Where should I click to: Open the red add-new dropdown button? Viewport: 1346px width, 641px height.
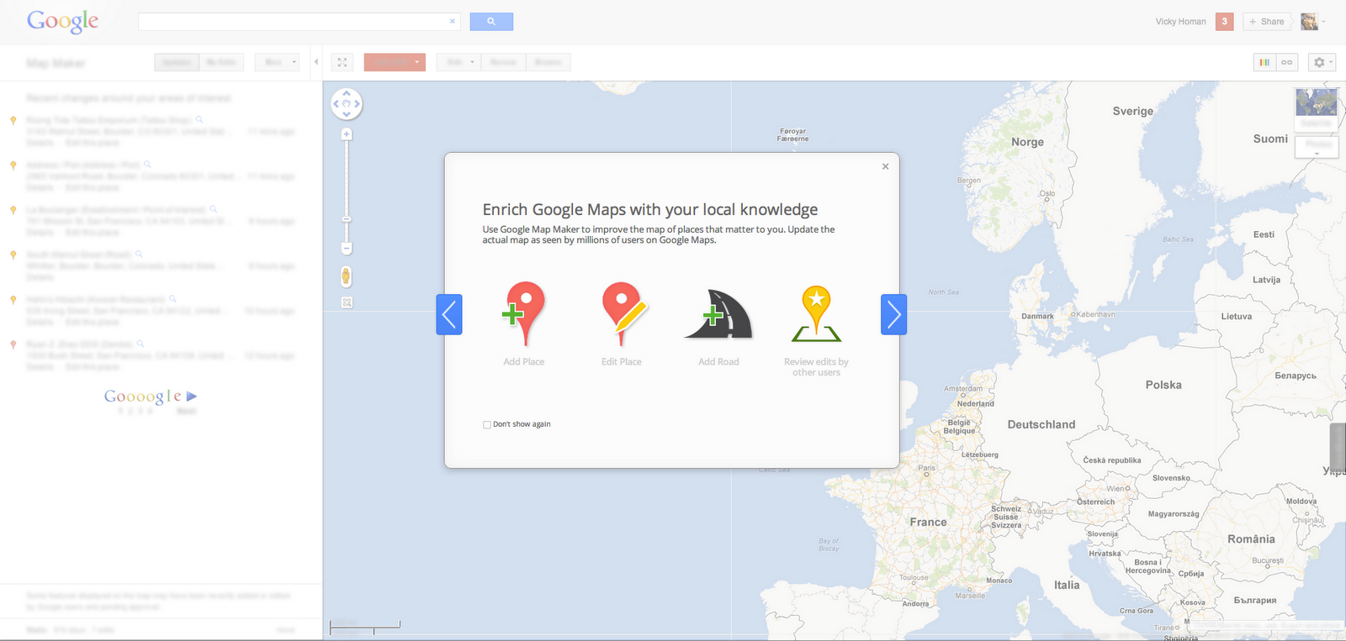395,62
